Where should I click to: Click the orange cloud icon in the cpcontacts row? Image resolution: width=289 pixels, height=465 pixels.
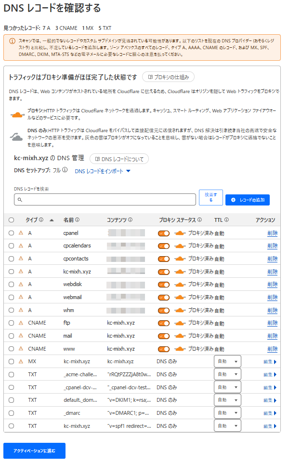click(x=180, y=259)
